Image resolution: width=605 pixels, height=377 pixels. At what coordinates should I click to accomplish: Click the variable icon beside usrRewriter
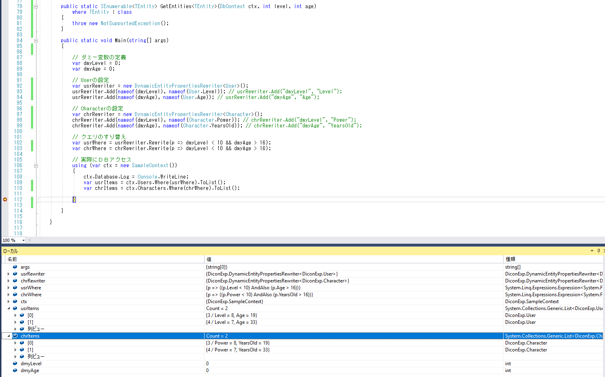click(x=15, y=274)
